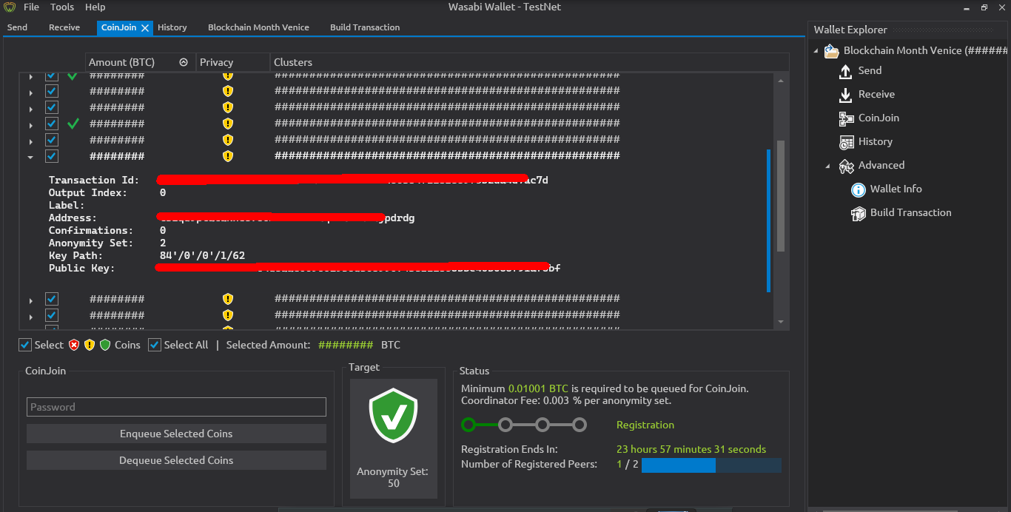
Task: Open the blue Wallet Info icon
Action: 858,189
